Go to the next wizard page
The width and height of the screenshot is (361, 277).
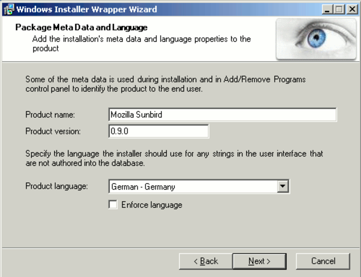pos(259,261)
